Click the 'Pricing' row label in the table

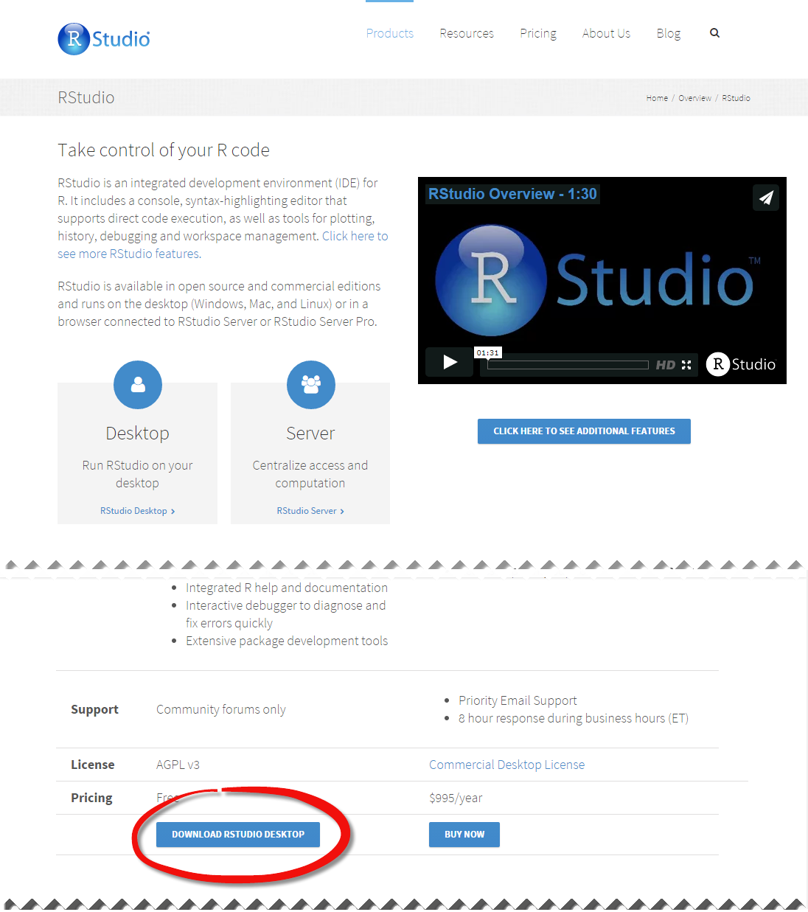pos(91,798)
